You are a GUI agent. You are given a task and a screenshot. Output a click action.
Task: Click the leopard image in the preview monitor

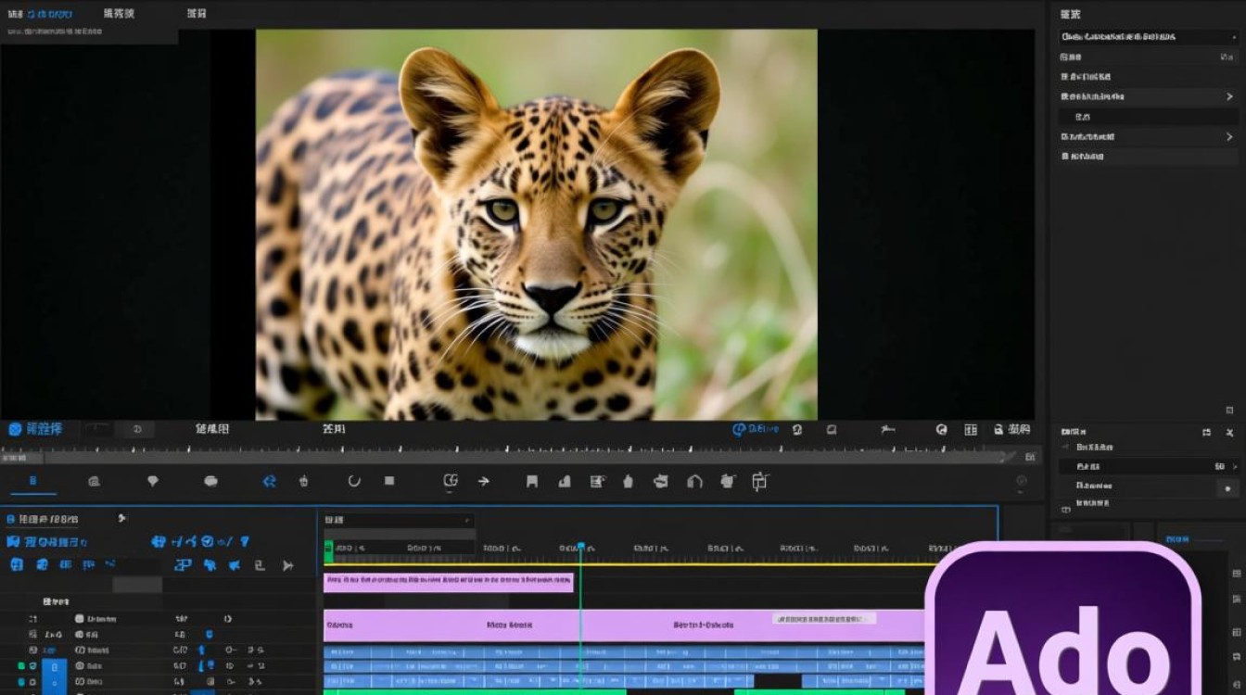tap(537, 224)
